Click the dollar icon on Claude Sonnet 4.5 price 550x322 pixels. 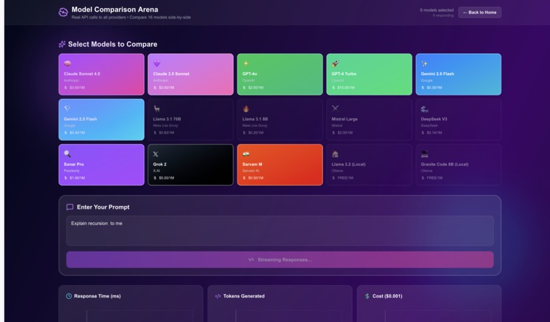66,88
